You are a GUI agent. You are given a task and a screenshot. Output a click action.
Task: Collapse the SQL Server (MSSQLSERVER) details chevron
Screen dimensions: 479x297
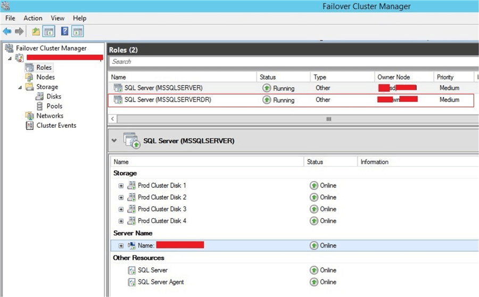(x=114, y=141)
